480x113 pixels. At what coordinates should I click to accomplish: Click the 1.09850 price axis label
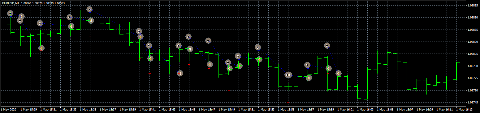tap(473, 18)
